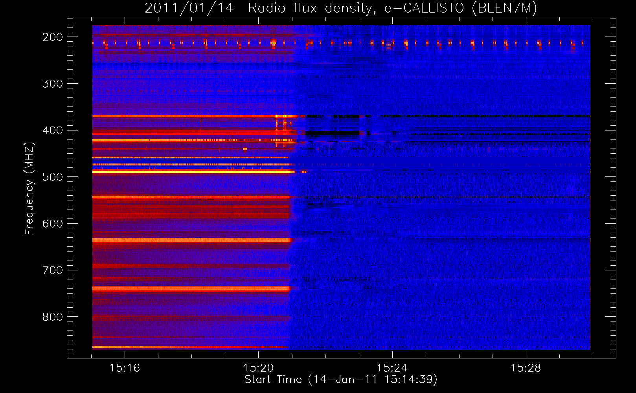Click the 600 frequency tick label

[x=53, y=224]
